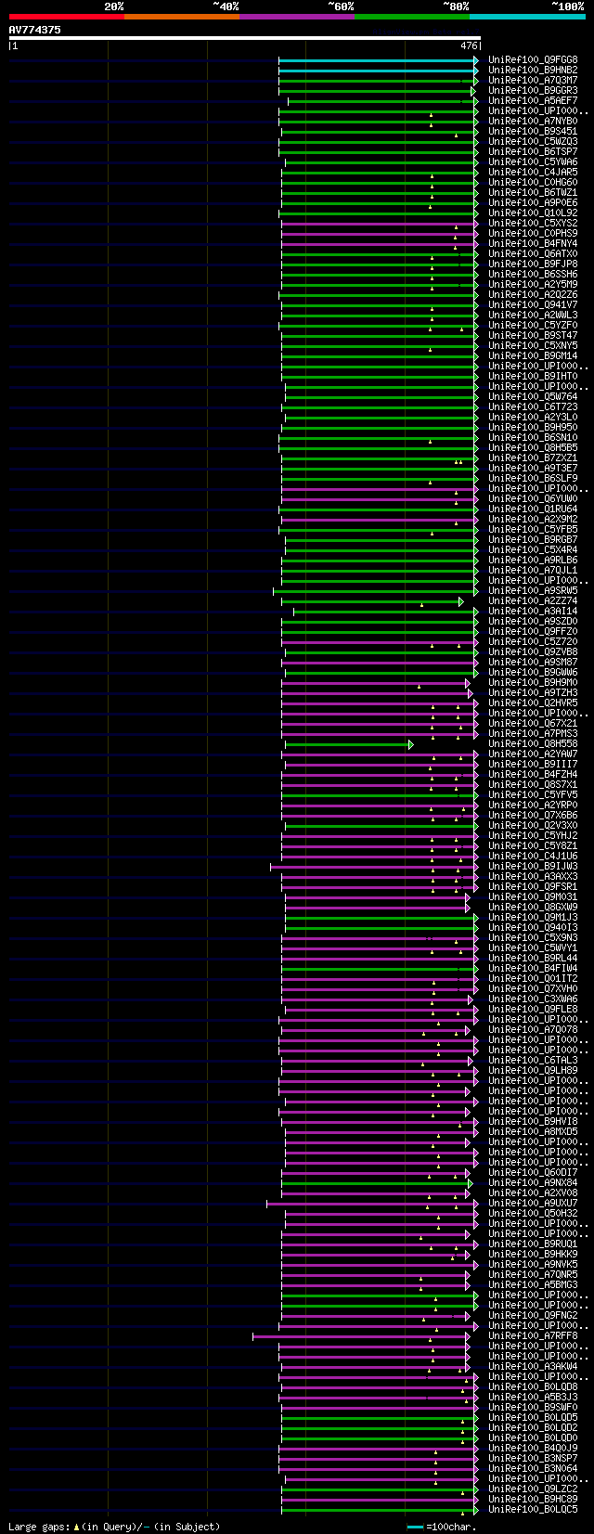
Task: Click the white query sequence bar
Action: (x=244, y=38)
